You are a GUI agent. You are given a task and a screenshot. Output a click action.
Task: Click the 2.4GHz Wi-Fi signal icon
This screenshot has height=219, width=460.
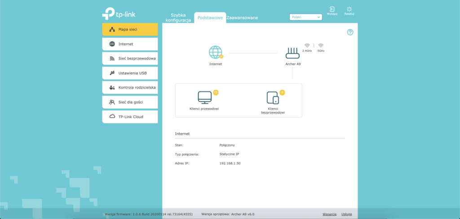[x=307, y=46]
